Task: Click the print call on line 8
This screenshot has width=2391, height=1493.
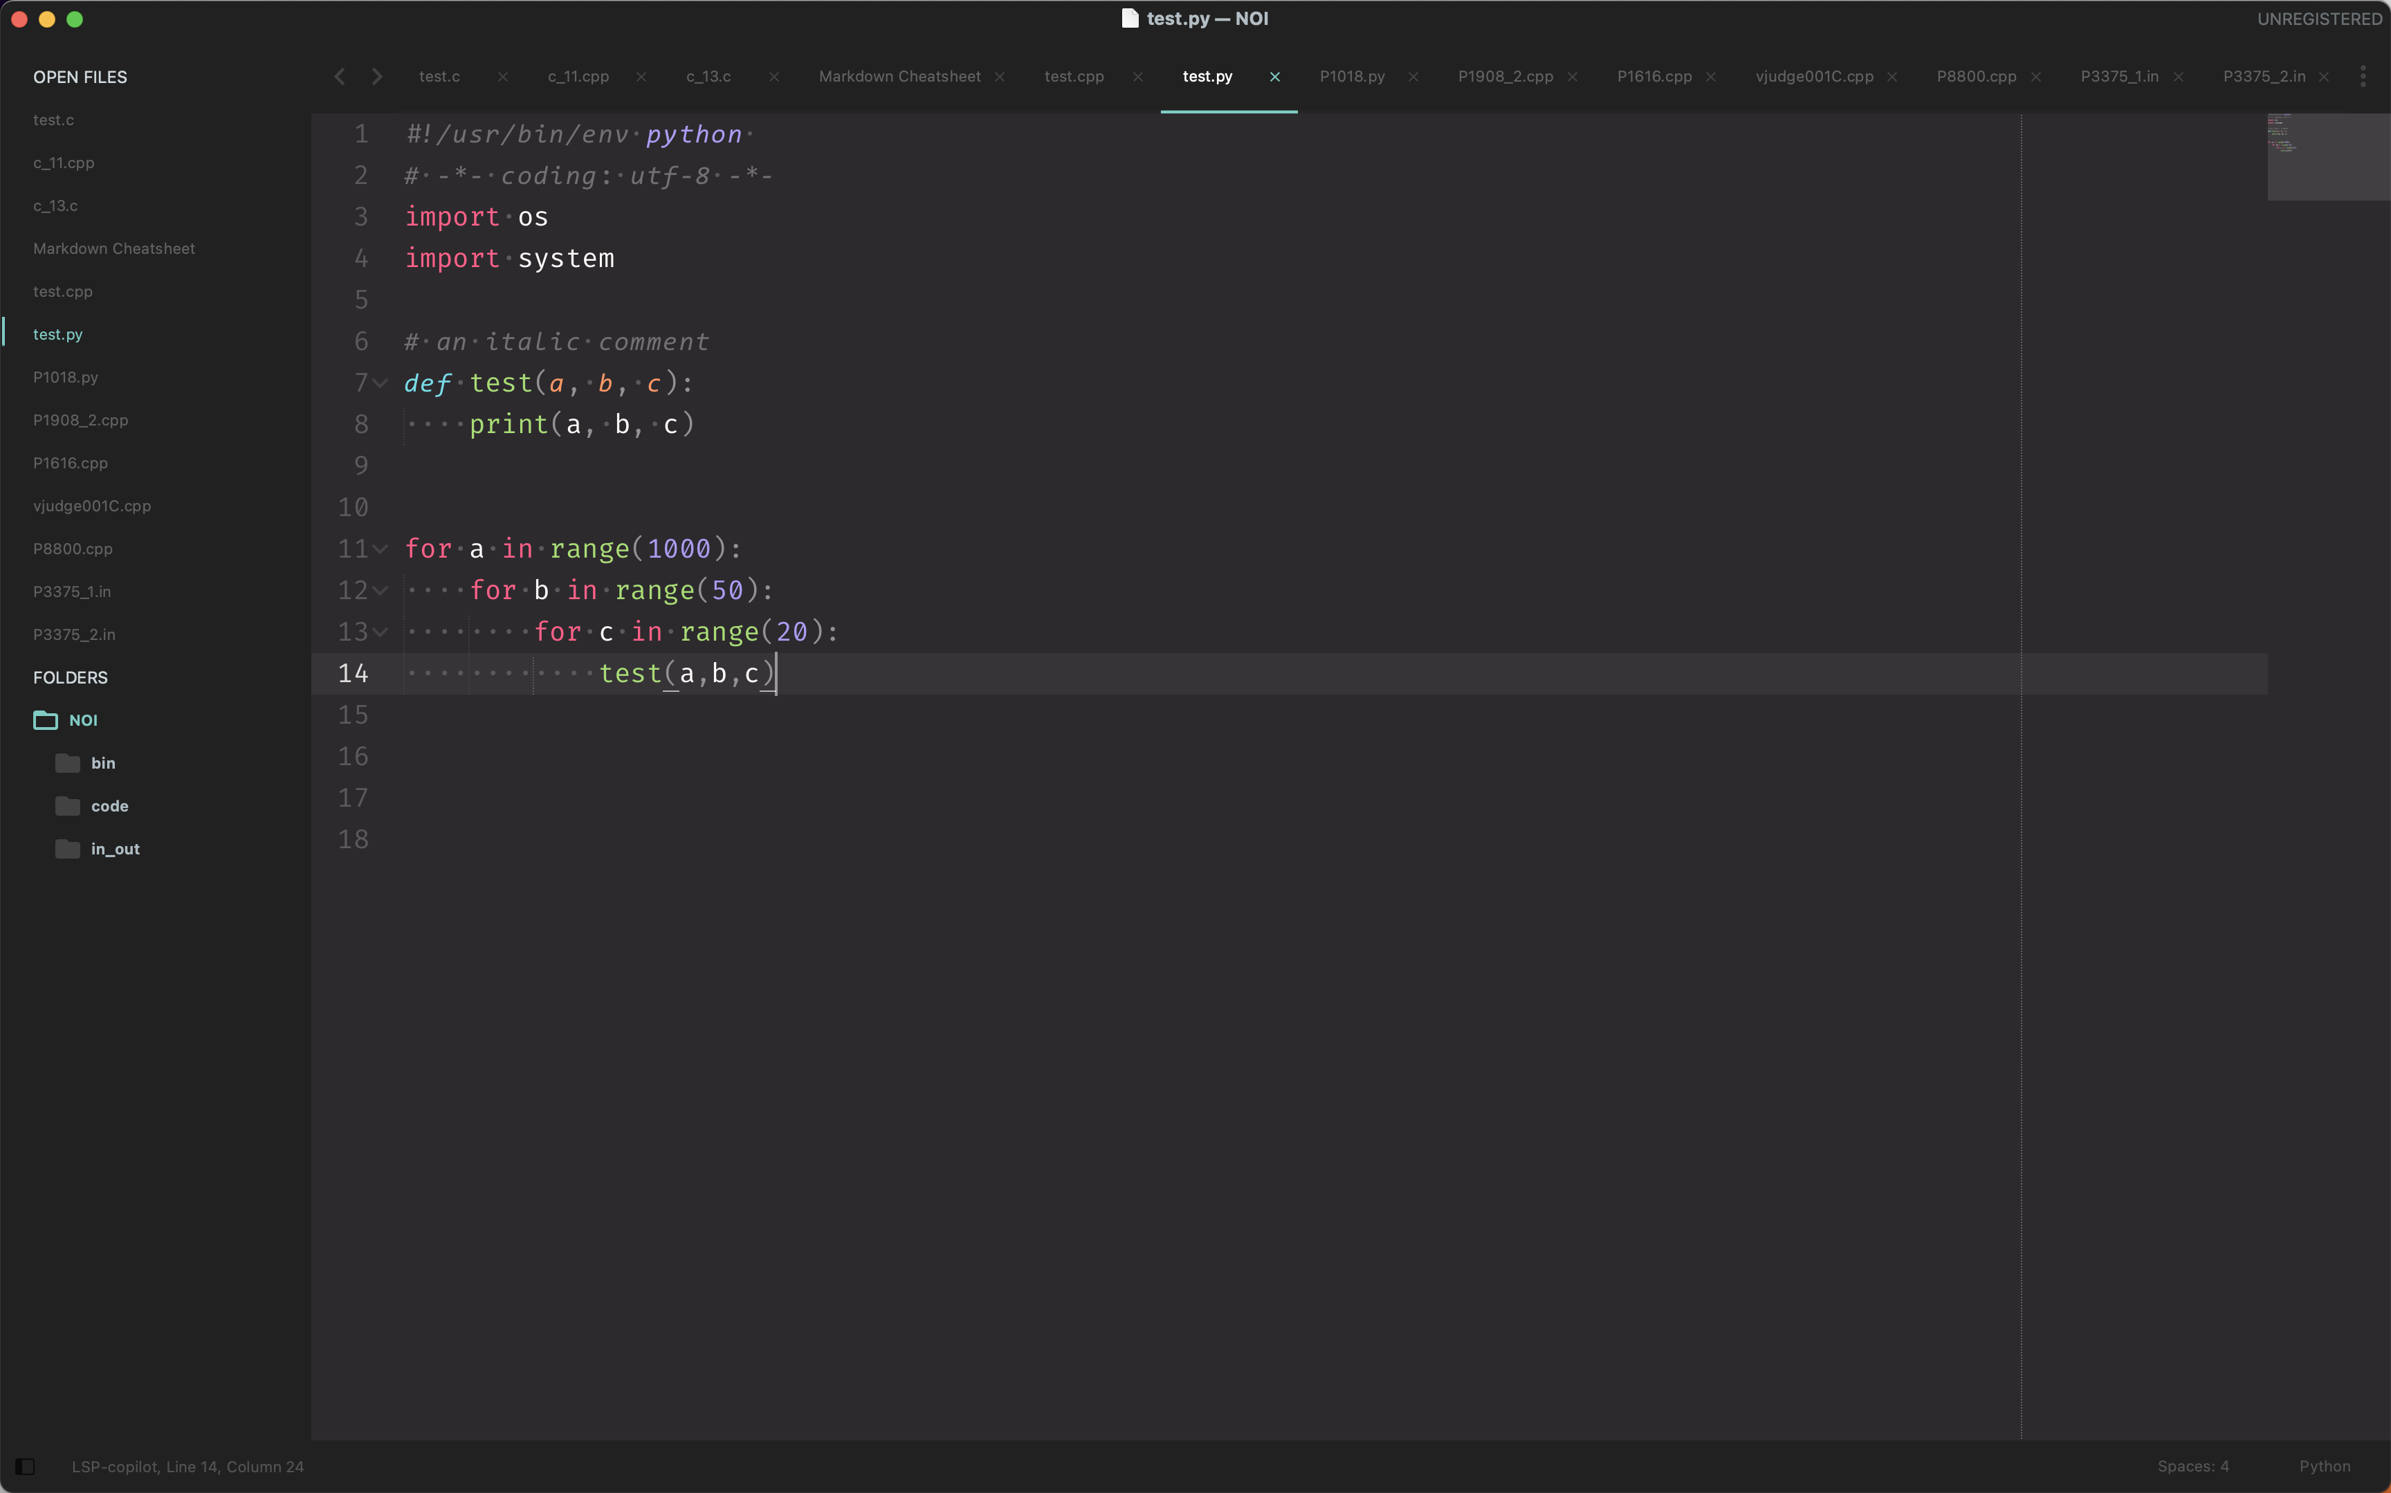Action: [x=509, y=425]
